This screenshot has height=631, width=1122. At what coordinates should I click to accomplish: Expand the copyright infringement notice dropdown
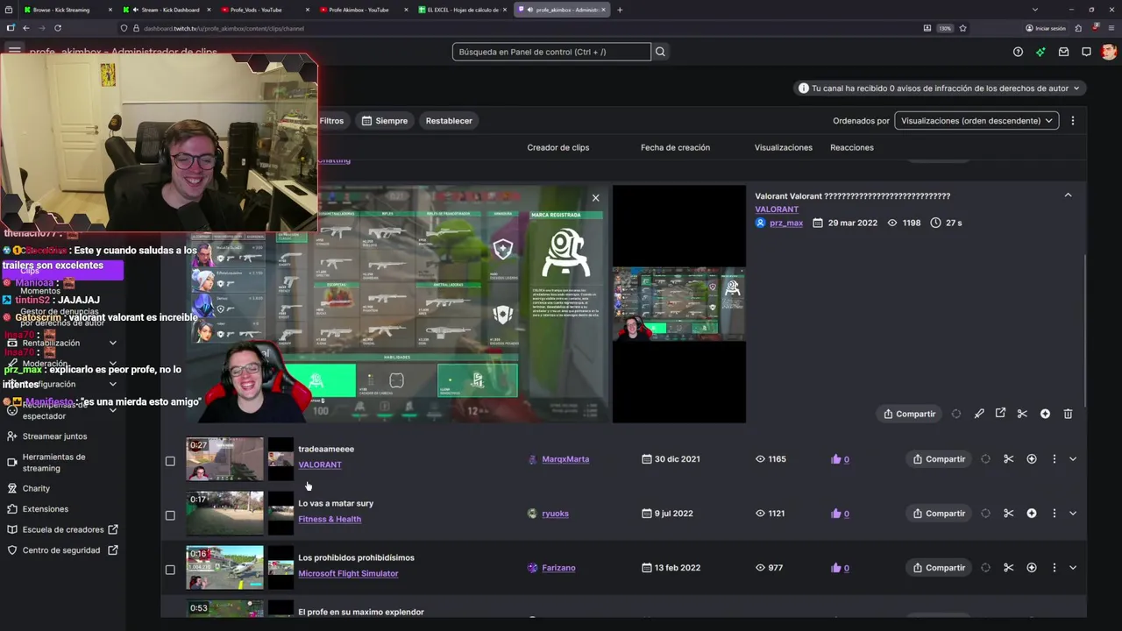(940, 88)
